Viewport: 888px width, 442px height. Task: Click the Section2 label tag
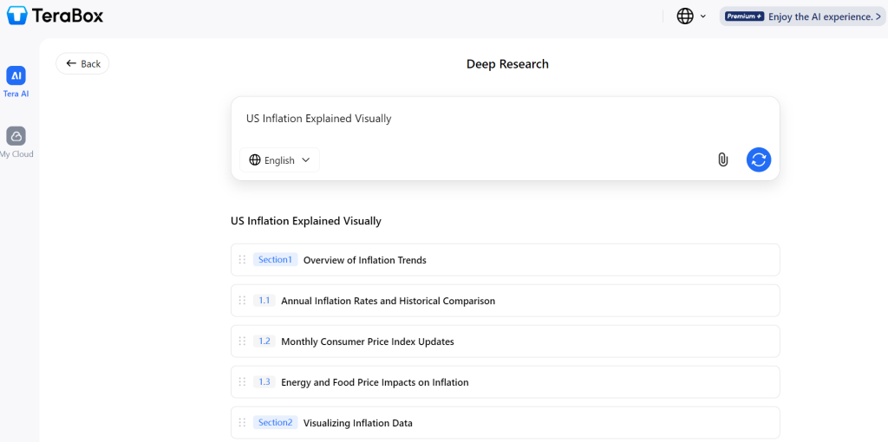pos(275,423)
